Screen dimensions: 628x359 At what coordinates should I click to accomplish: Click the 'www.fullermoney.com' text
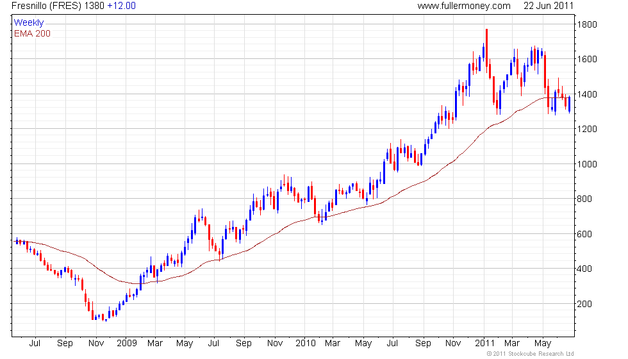[x=464, y=6]
